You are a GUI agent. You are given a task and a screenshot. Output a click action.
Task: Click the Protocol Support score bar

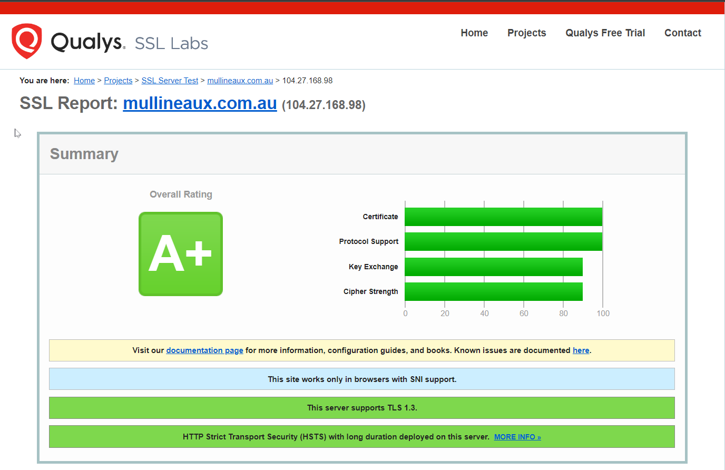point(503,241)
